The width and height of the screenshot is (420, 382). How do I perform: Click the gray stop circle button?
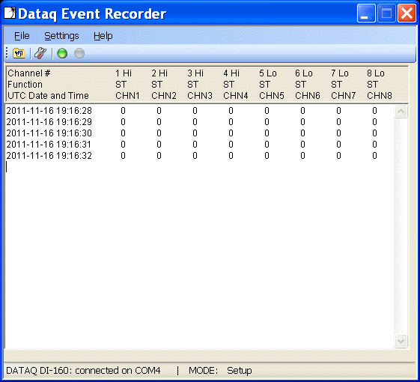point(79,53)
